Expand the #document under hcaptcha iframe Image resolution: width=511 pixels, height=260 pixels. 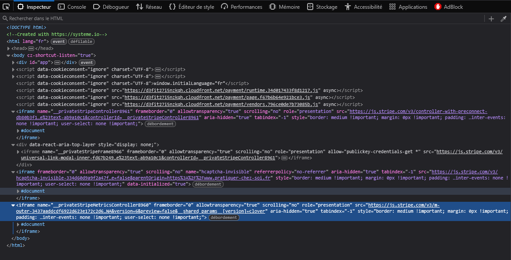point(18,191)
